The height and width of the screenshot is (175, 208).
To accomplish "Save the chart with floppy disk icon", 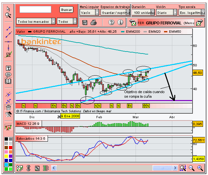I will tap(85, 22).
